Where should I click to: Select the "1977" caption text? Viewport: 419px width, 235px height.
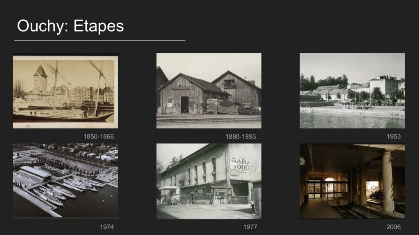tap(250, 227)
